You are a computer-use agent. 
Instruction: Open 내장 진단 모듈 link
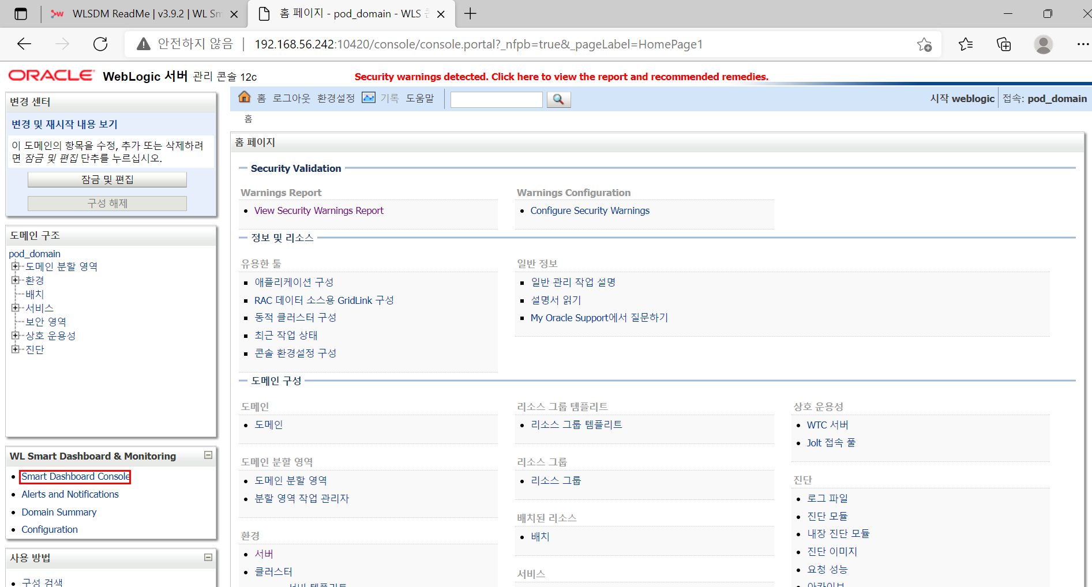click(x=838, y=533)
